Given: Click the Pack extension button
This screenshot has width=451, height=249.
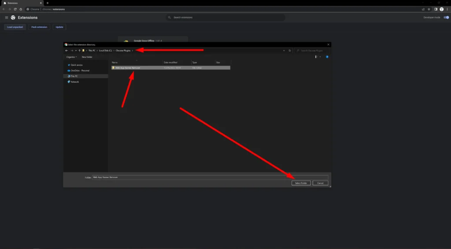Looking at the screenshot, I should coord(39,27).
